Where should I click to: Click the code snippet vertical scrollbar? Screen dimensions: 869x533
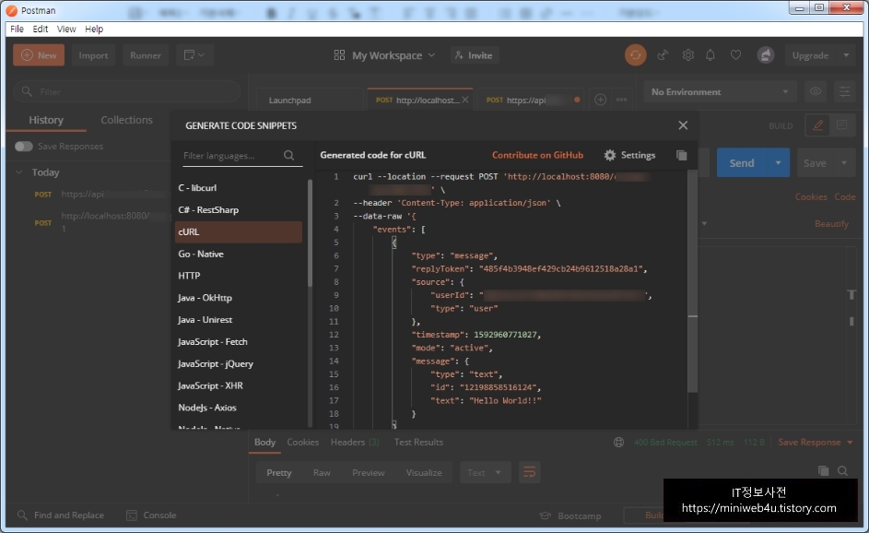click(x=692, y=280)
